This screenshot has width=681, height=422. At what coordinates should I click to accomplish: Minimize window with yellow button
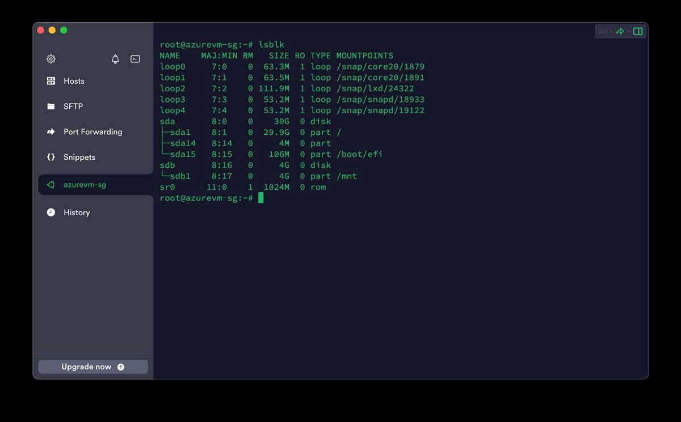click(x=52, y=30)
